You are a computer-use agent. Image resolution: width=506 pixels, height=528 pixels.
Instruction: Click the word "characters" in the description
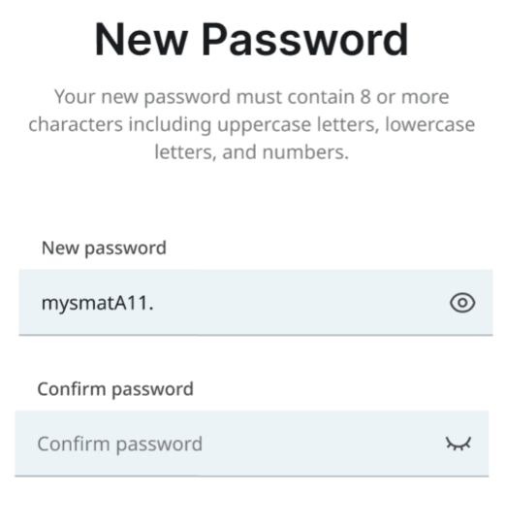click(76, 124)
